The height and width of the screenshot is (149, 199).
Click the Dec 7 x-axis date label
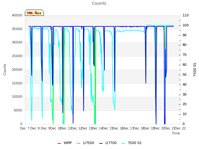(25, 128)
